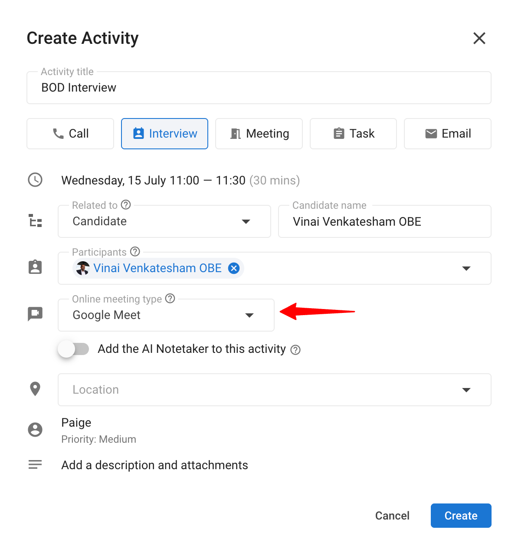Click the participants badge icon

(x=35, y=267)
